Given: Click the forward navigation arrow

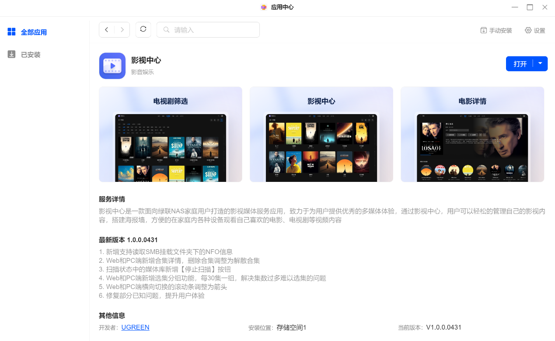Looking at the screenshot, I should [x=122, y=30].
